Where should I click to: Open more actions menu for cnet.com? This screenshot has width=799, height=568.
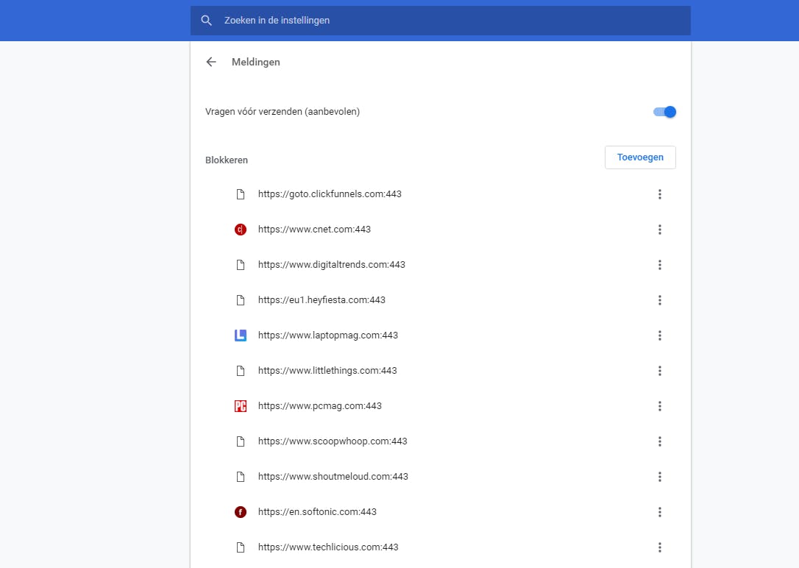tap(660, 230)
